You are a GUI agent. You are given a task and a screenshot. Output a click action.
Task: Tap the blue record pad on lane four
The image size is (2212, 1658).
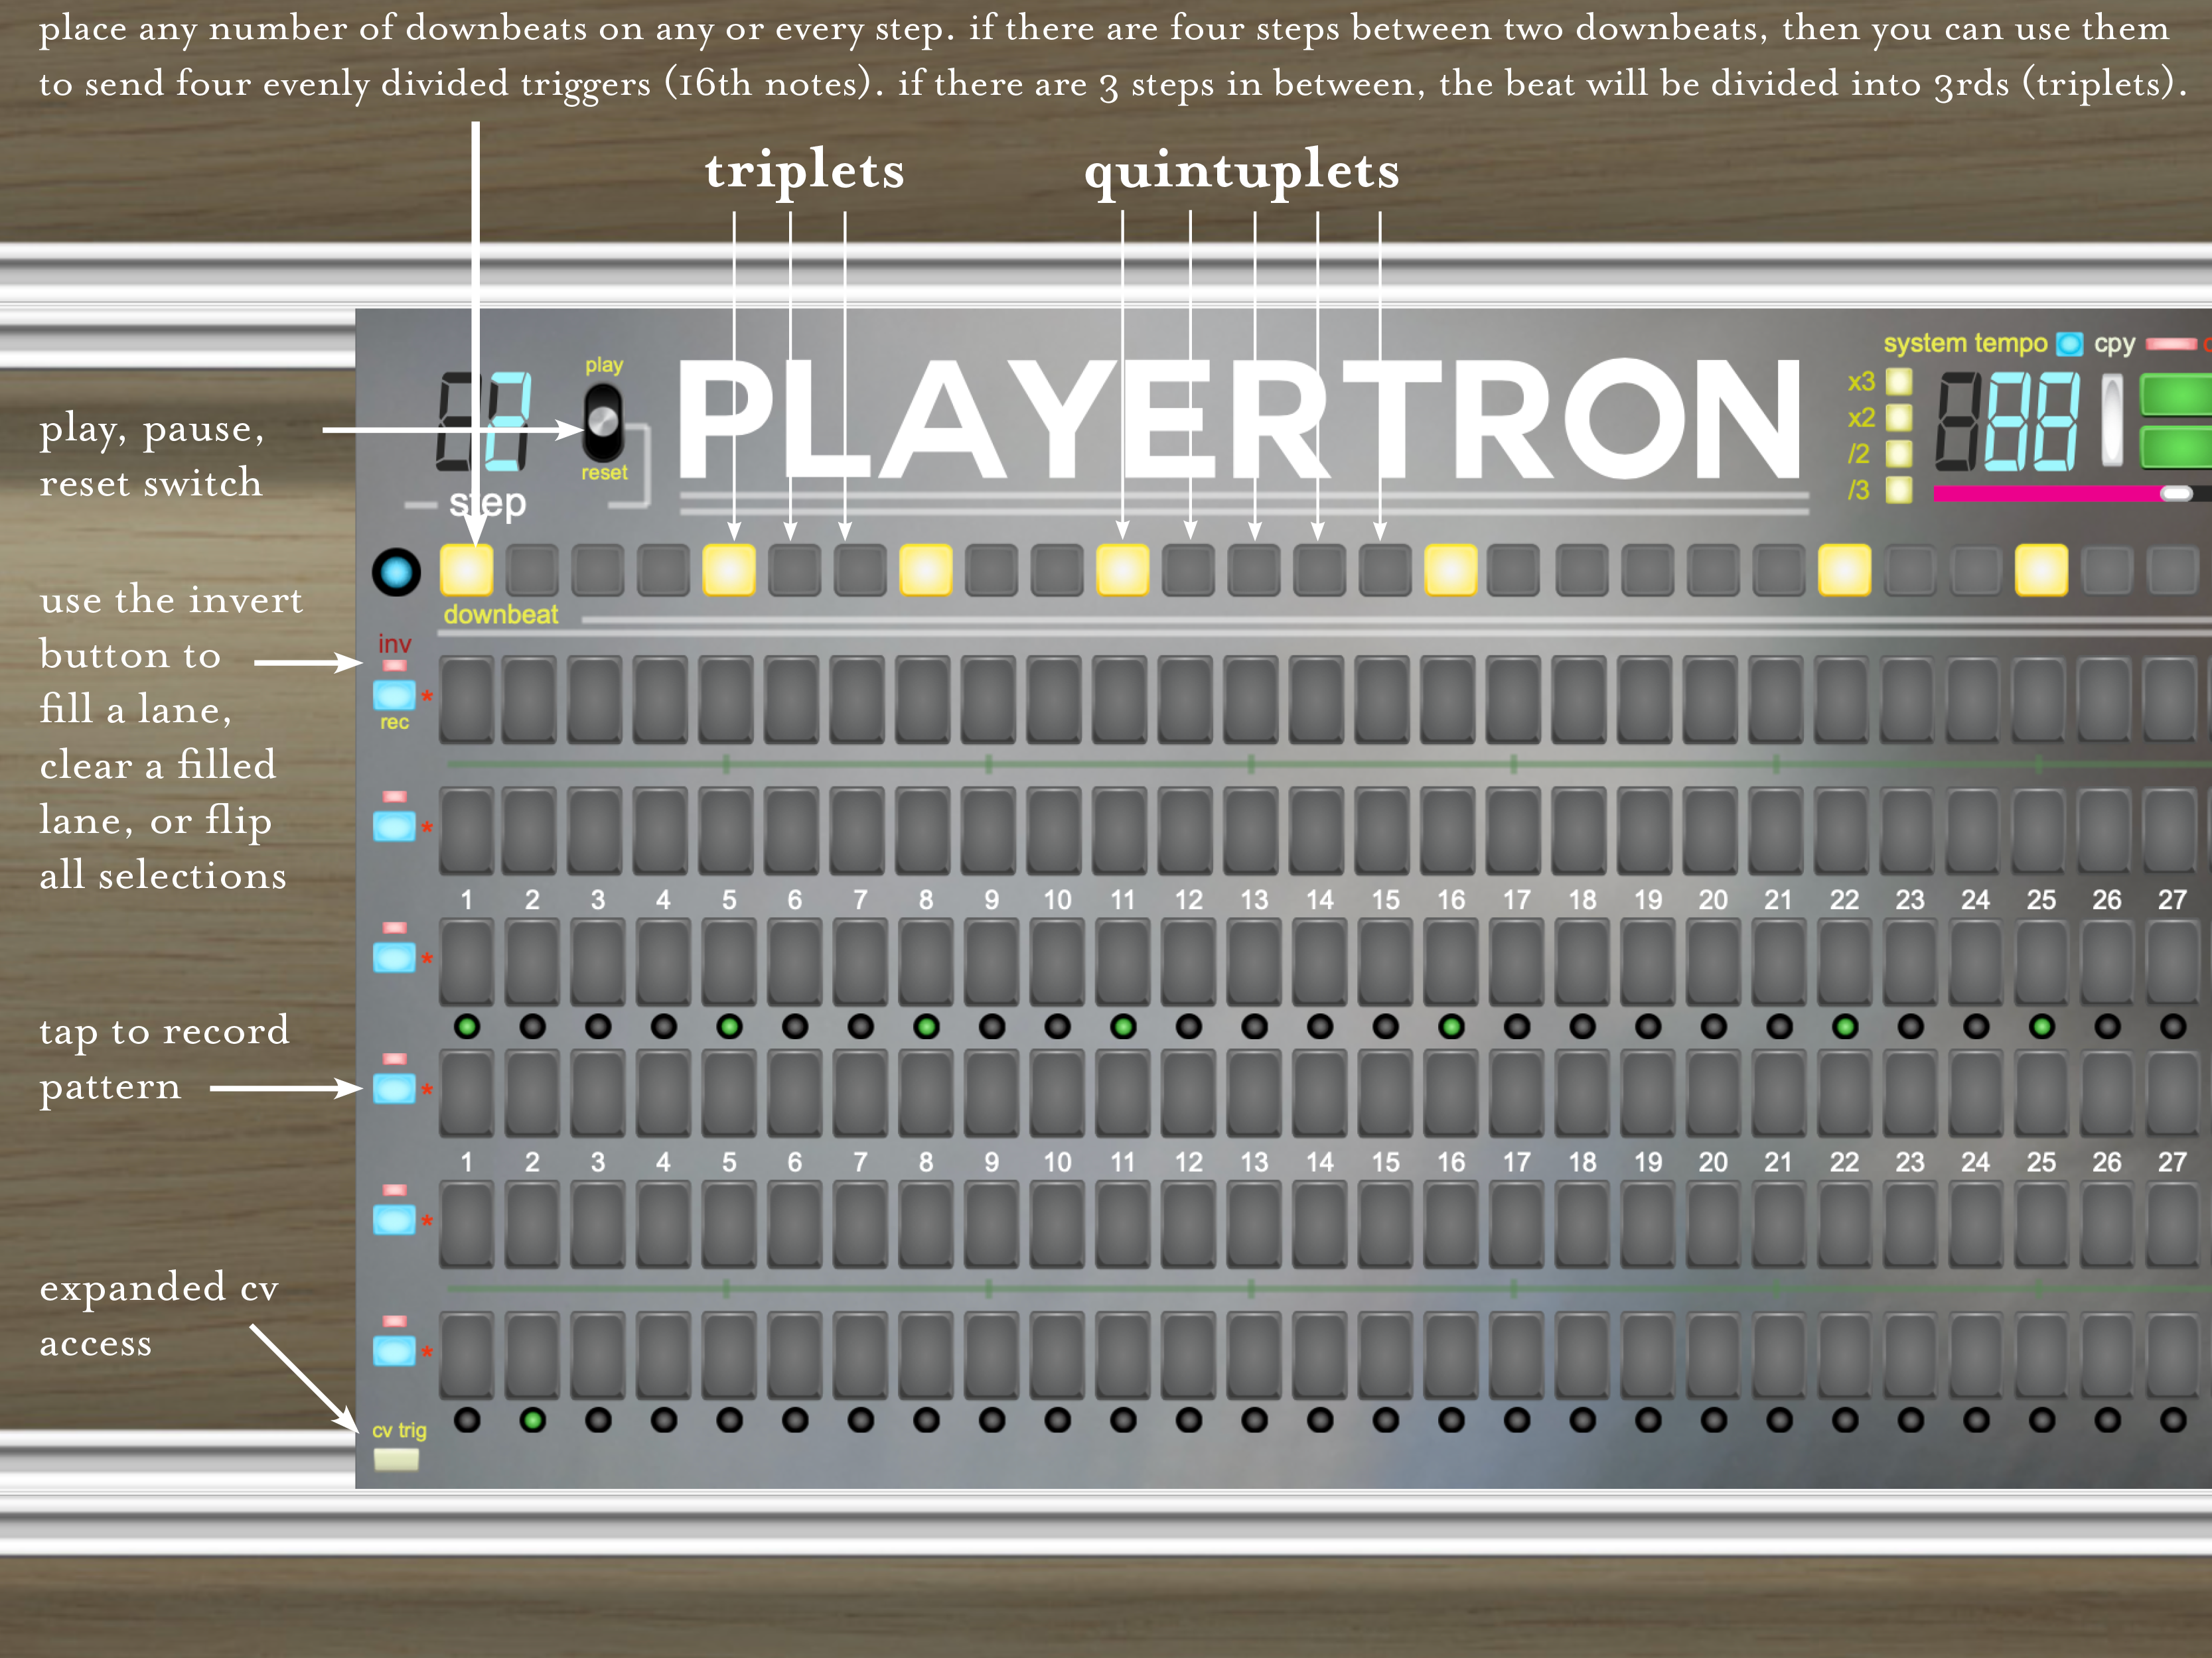394,1088
